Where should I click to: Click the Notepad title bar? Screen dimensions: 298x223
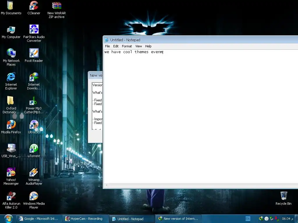point(201,40)
